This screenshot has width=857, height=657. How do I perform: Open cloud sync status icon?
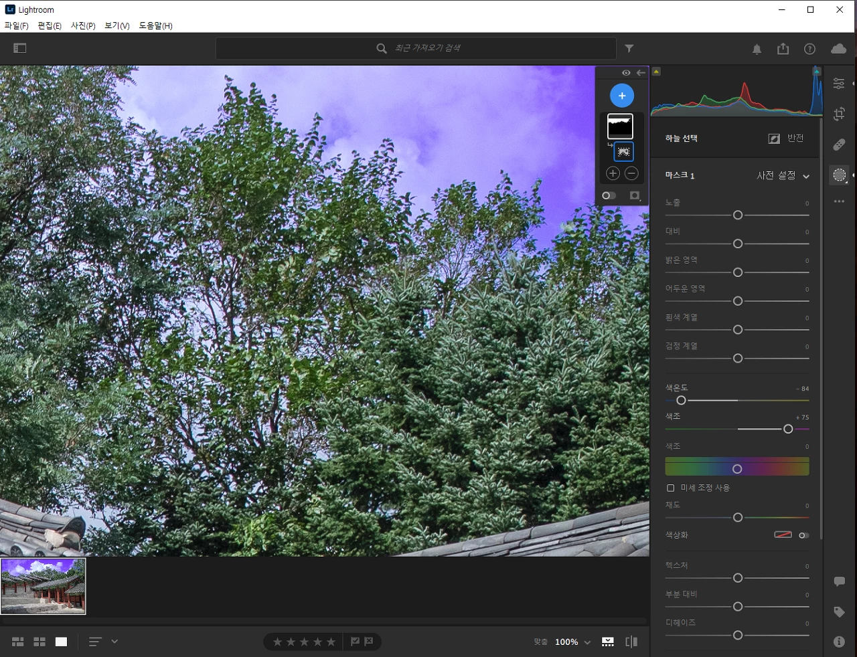(x=838, y=48)
